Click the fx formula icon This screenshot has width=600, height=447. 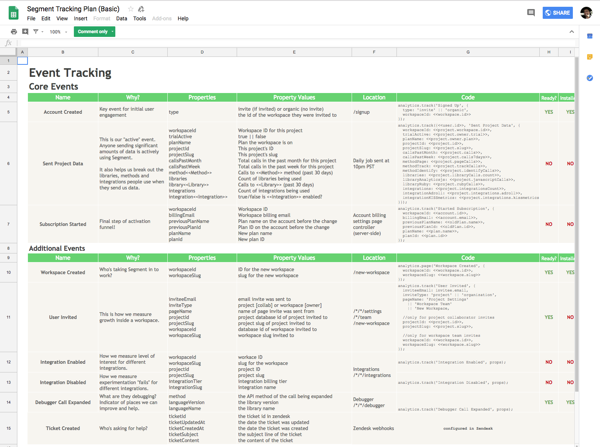tap(8, 43)
